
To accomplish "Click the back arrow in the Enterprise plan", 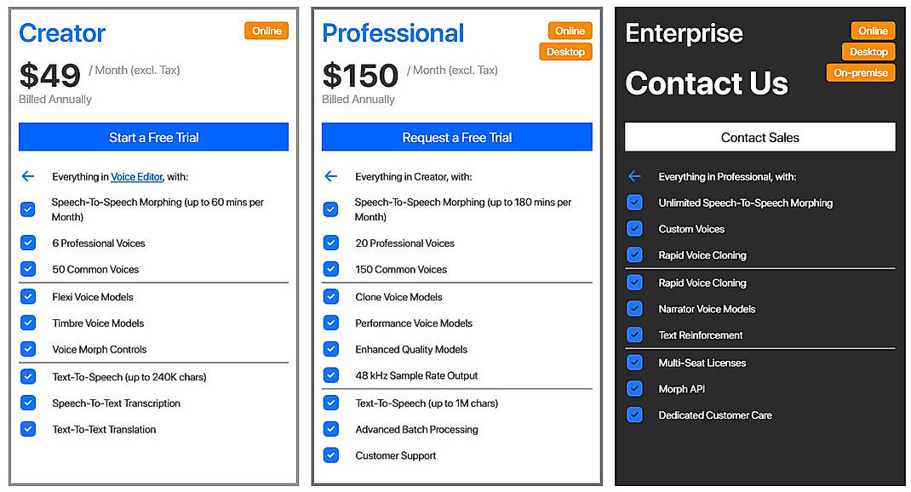I will click(633, 177).
